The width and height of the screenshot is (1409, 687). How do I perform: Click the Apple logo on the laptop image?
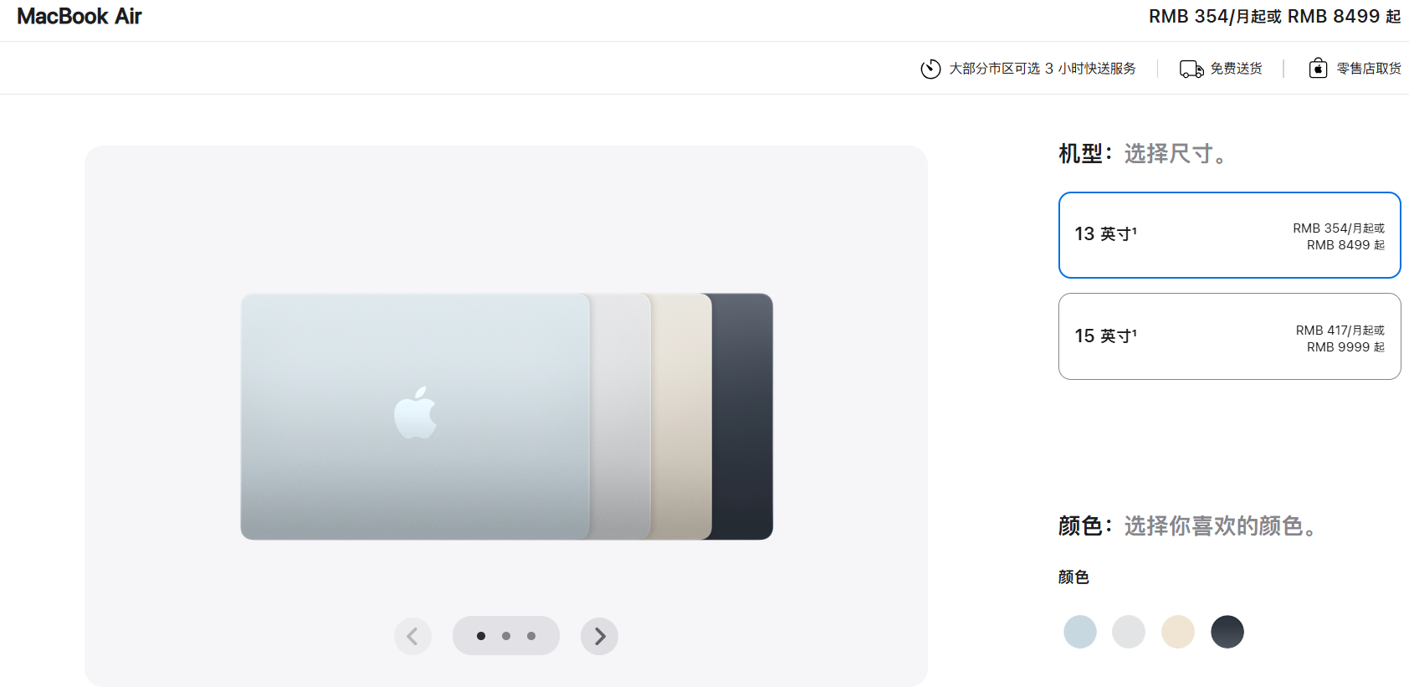pyautogui.click(x=416, y=413)
